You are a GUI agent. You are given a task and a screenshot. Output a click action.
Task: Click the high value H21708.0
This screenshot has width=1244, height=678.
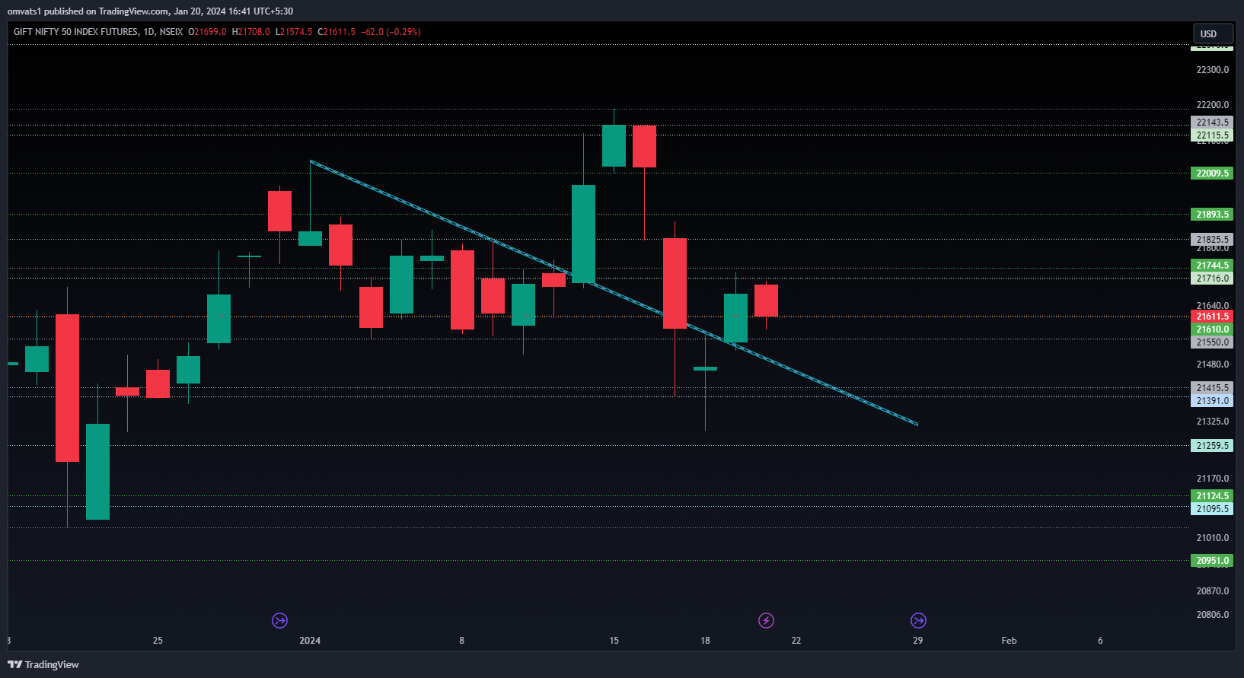pos(250,32)
